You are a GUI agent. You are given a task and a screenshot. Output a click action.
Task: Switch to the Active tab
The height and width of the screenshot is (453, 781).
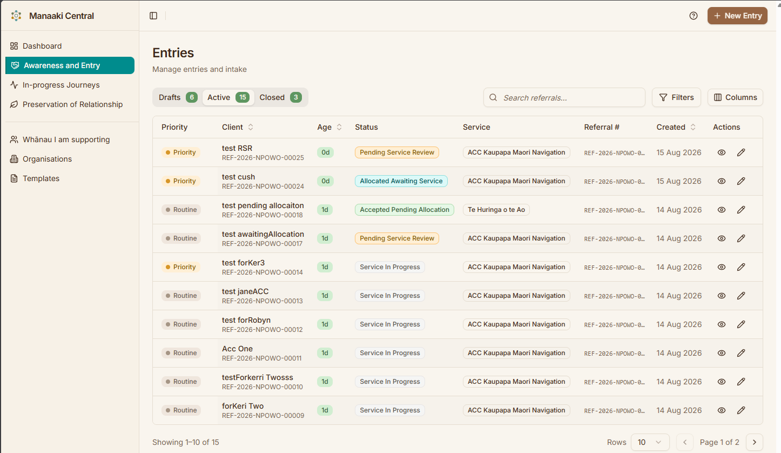tap(228, 97)
